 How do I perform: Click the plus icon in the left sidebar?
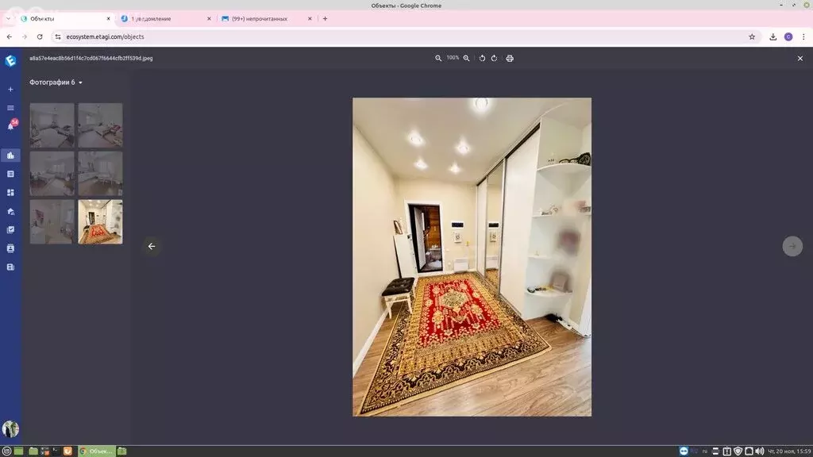point(10,90)
